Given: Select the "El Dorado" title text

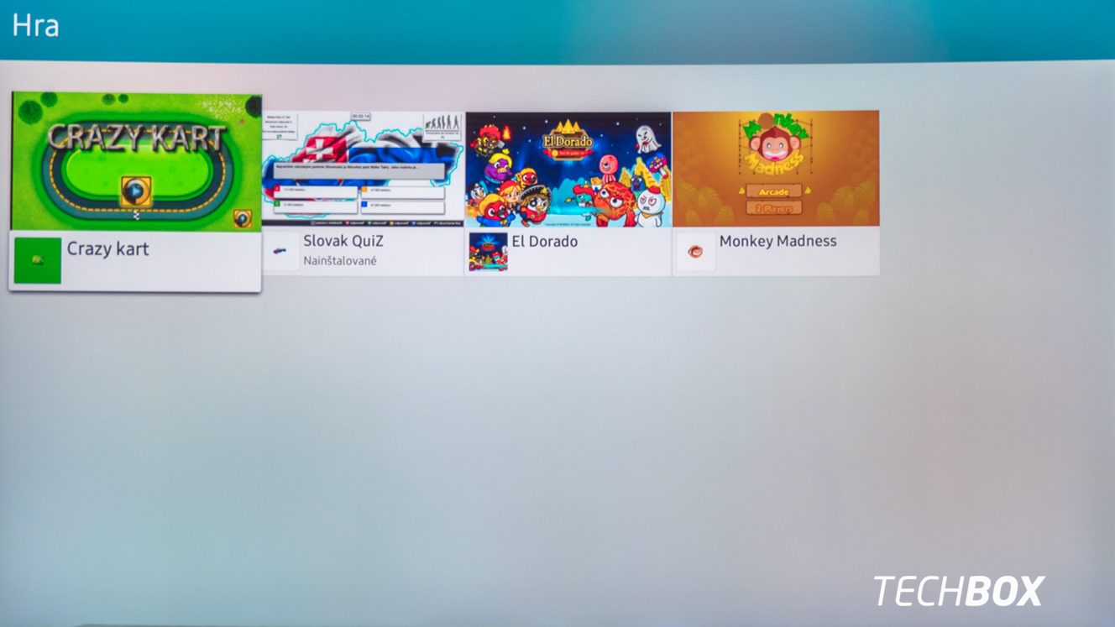Looking at the screenshot, I should tap(545, 241).
